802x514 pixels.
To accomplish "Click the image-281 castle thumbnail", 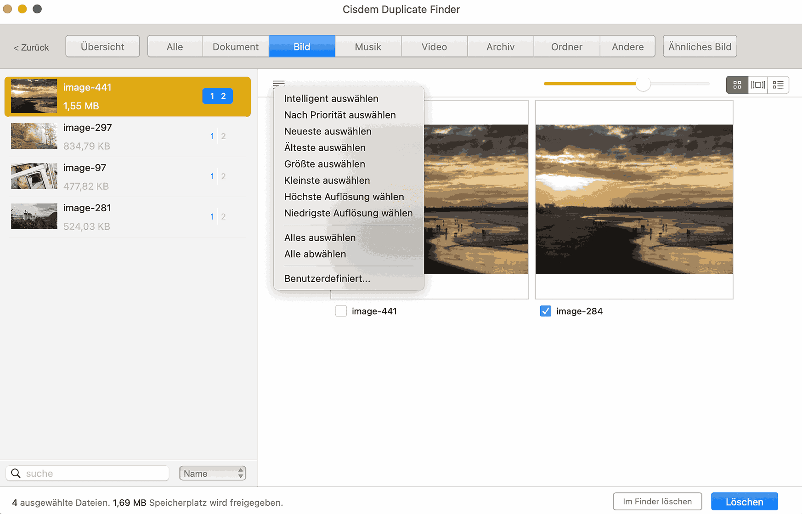I will click(34, 216).
